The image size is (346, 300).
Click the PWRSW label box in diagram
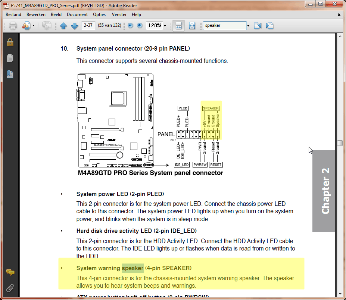coord(200,165)
